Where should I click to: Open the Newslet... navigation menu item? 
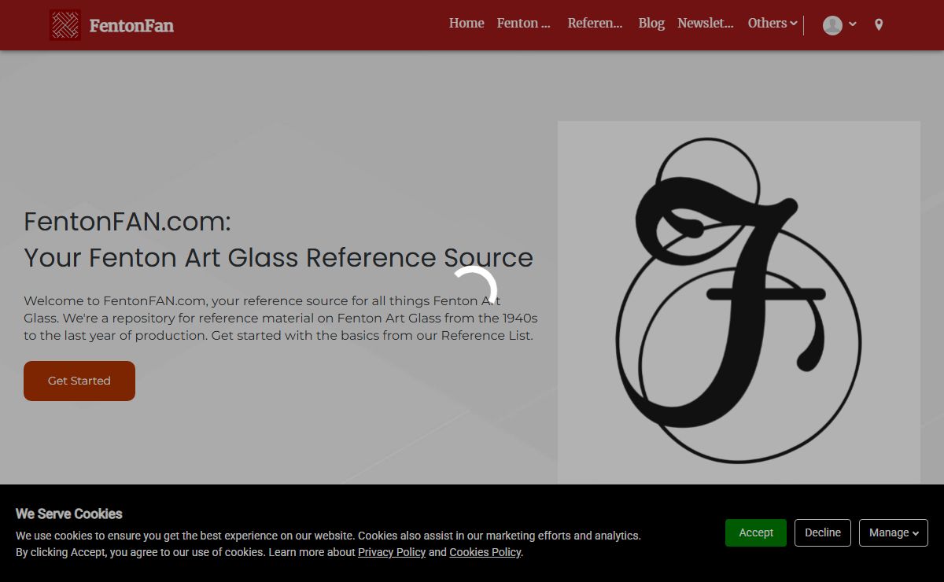click(706, 24)
